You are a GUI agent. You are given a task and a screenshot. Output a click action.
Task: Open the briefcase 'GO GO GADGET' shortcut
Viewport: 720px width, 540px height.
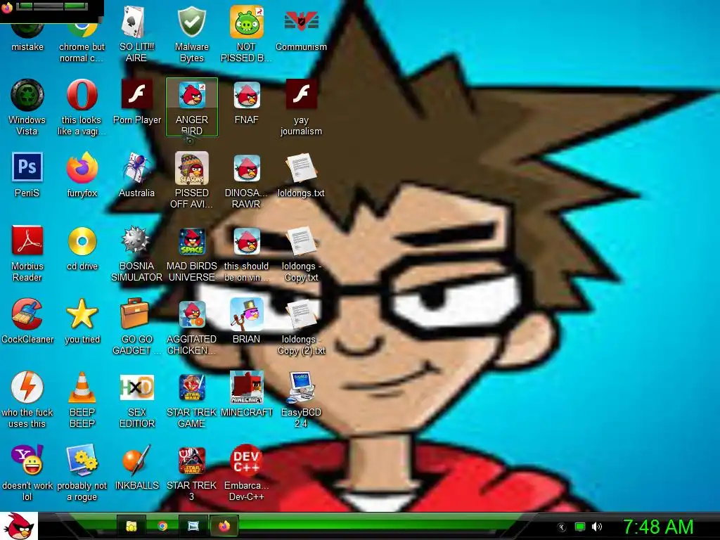click(136, 326)
